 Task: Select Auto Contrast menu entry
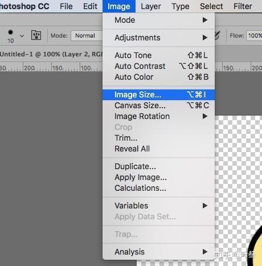click(158, 66)
